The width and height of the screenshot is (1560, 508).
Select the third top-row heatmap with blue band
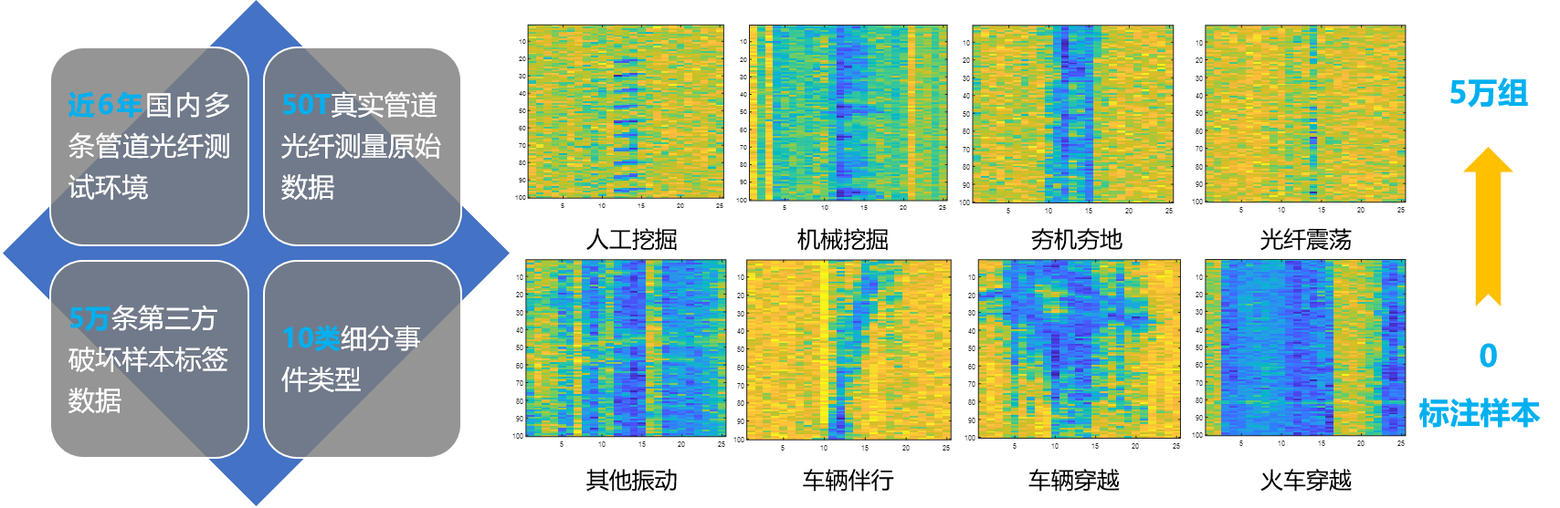tap(1072, 113)
